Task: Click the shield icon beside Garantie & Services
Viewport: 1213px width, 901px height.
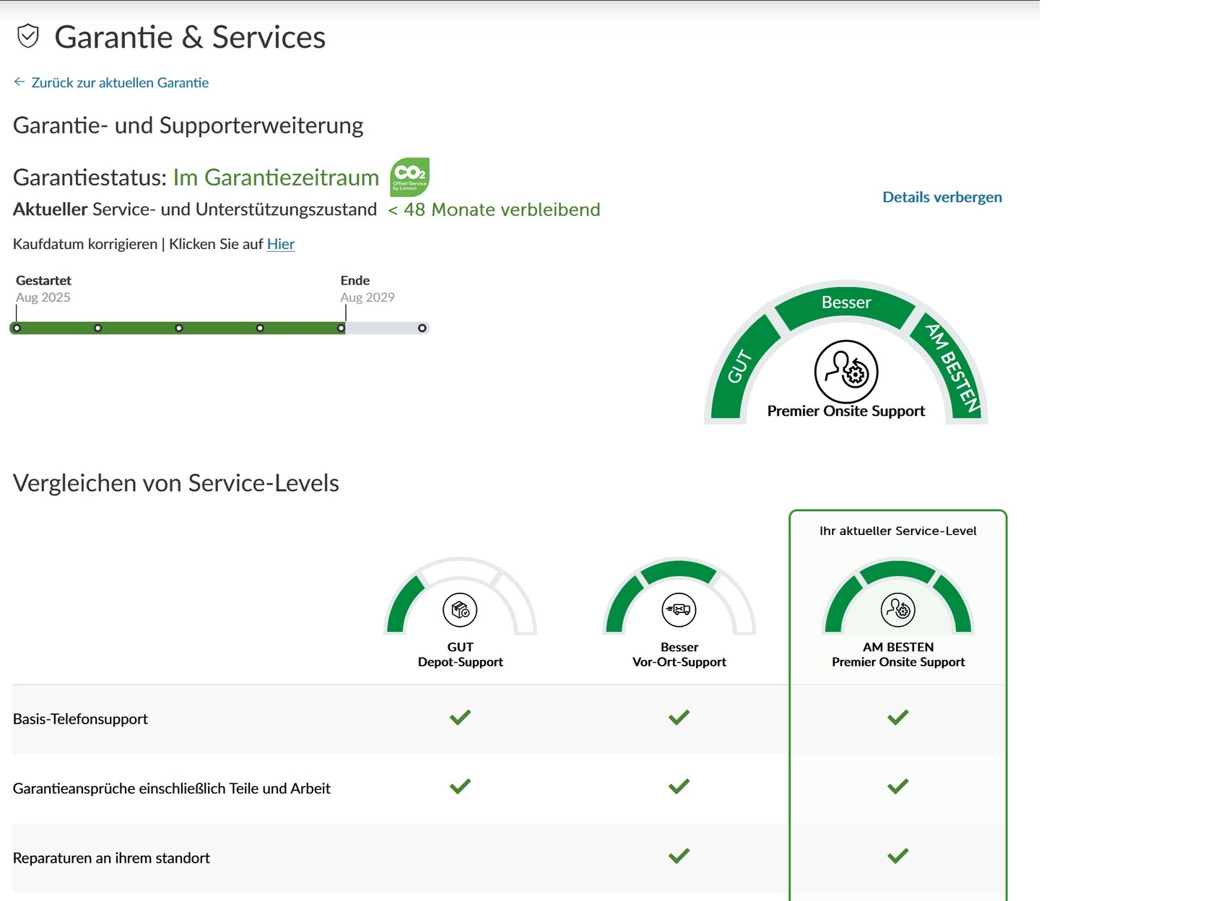Action: pos(28,36)
